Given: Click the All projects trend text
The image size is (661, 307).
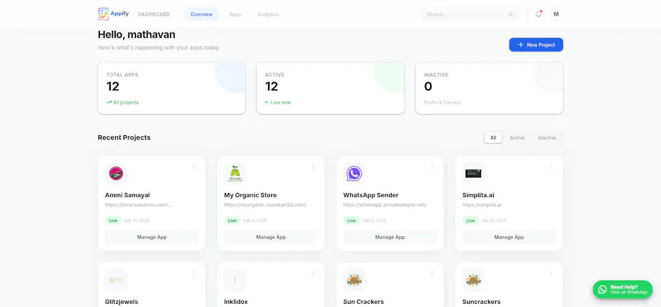Looking at the screenshot, I should pyautogui.click(x=126, y=102).
